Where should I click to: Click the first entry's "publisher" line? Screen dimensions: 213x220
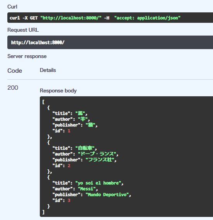click(75, 125)
